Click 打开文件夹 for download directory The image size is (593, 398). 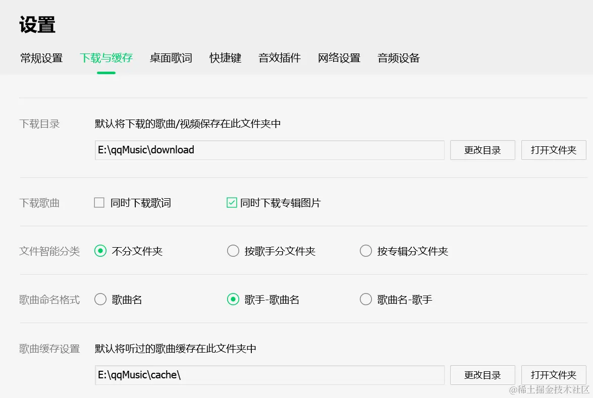[554, 150]
